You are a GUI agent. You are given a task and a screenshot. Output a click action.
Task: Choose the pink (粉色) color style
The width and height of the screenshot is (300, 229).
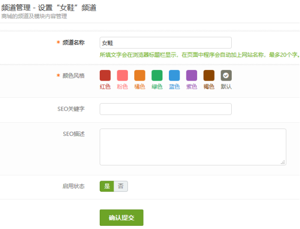122,76
